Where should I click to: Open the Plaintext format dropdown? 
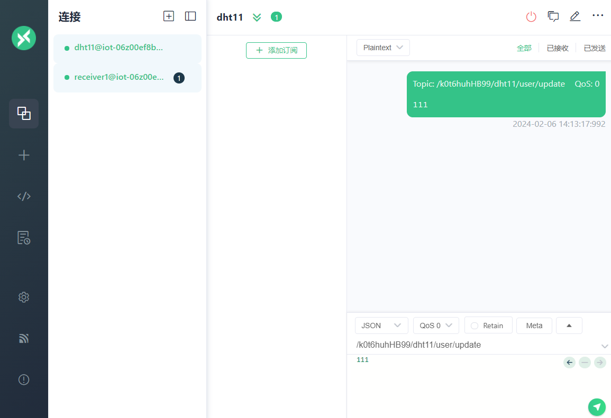(383, 48)
